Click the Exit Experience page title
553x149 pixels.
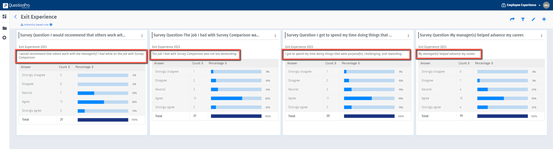(39, 17)
